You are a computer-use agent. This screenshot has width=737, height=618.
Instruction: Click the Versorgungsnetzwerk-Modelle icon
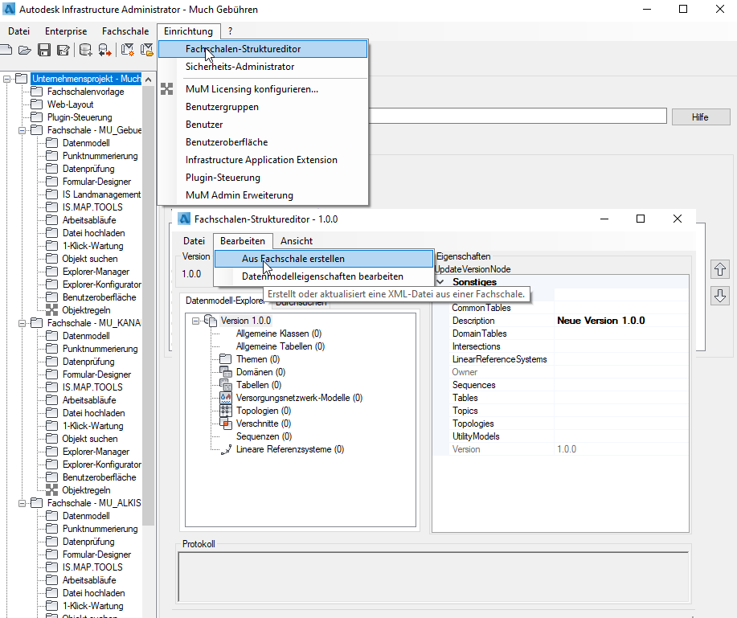click(x=226, y=398)
